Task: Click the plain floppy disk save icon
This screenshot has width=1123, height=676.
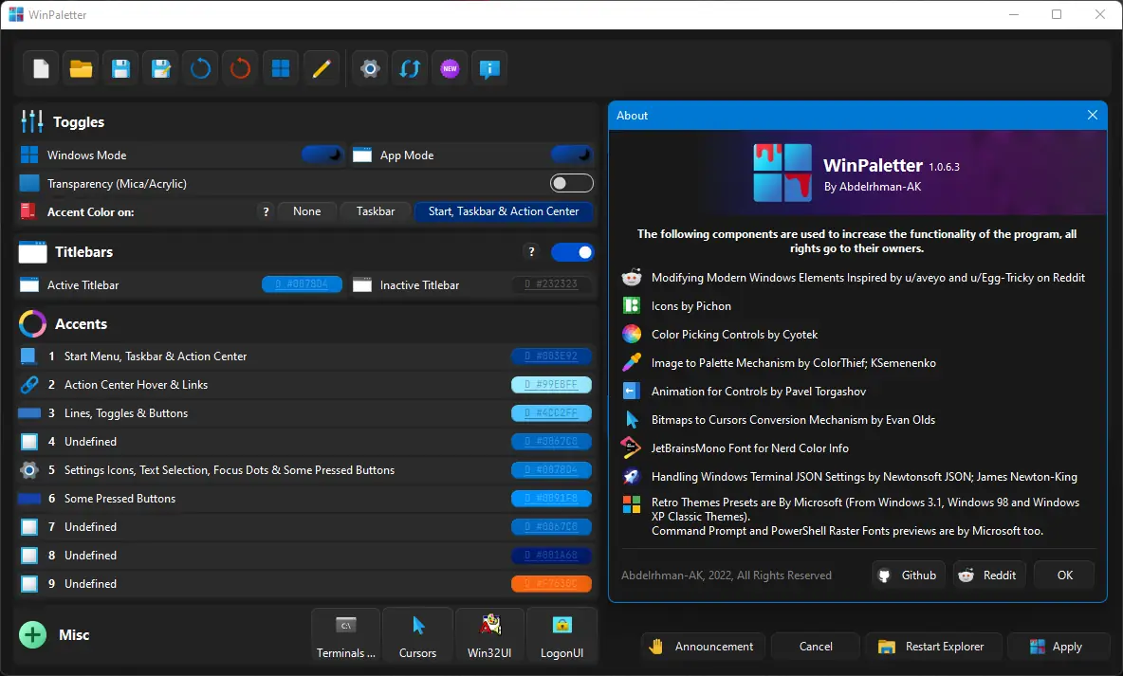Action: [121, 68]
